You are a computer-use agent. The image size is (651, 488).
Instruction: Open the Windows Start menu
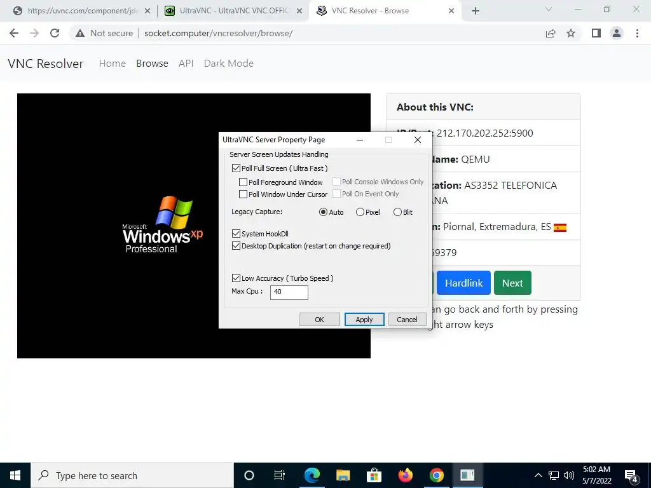pyautogui.click(x=15, y=475)
